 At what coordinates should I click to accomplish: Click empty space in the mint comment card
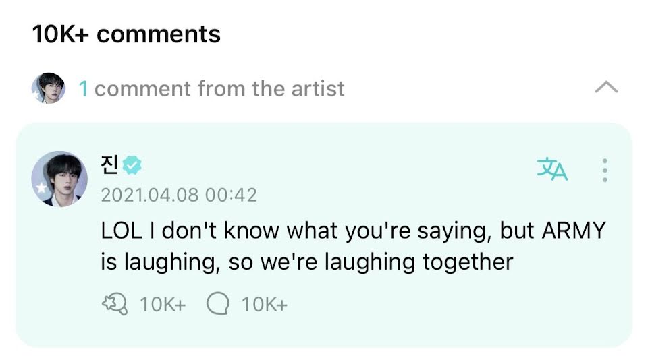pyautogui.click(x=439, y=310)
